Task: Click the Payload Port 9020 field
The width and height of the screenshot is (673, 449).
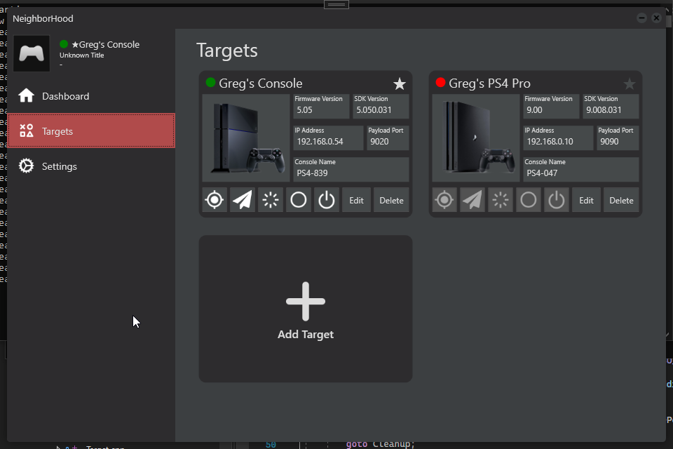Action: click(x=388, y=138)
